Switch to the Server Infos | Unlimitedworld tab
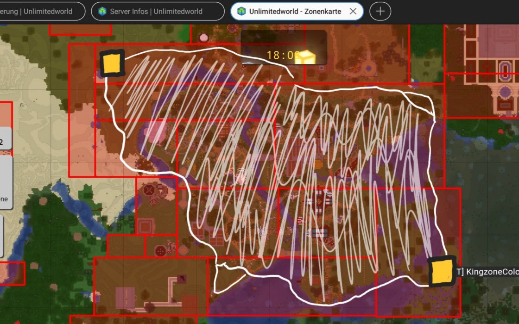The image size is (519, 324). (x=158, y=11)
